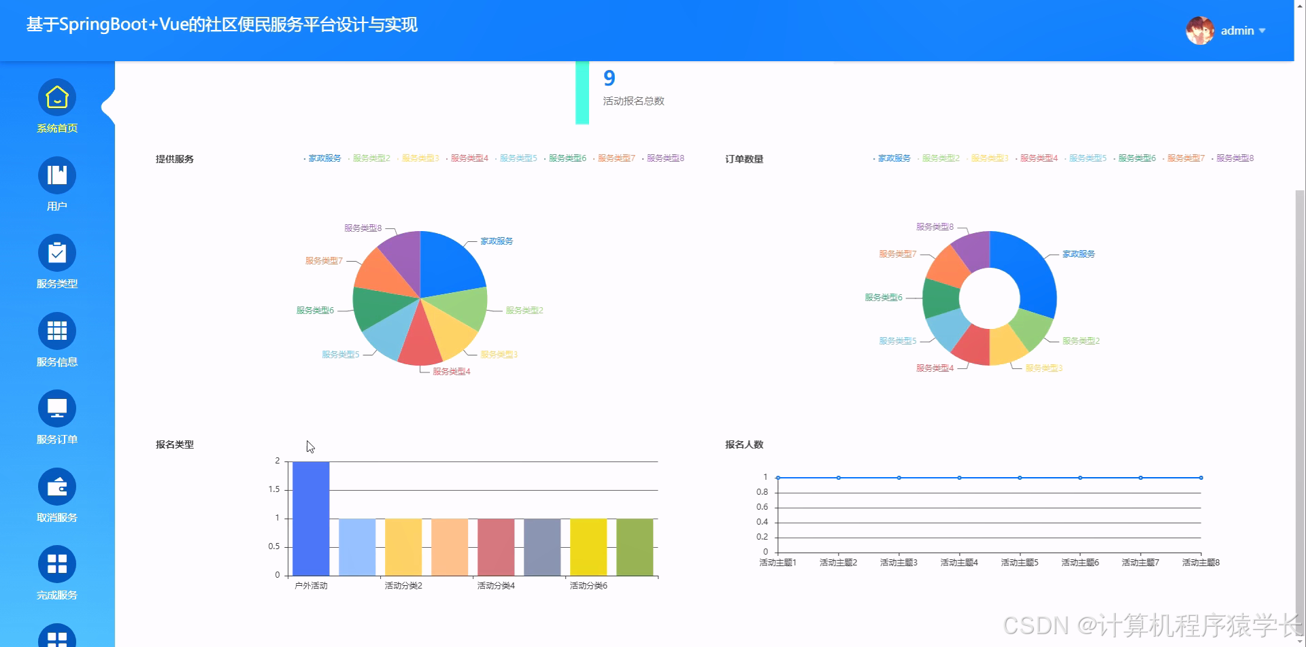
Task: Click the red 活动分类4 bar
Action: pos(496,547)
